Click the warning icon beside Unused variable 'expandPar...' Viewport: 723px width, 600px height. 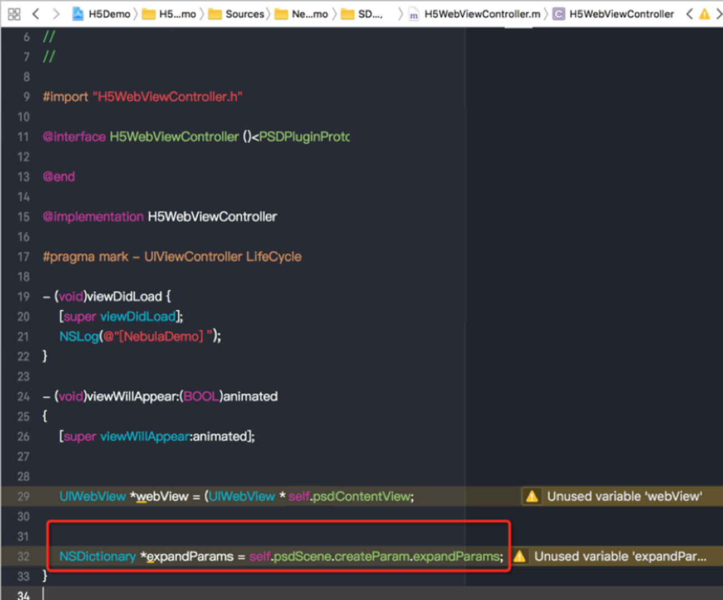pyautogui.click(x=520, y=556)
